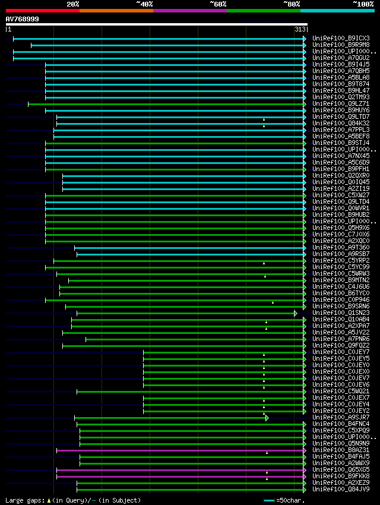380x505 pixels.
Task: Click the UniRef100_B8AZ31 label
Action: pos(341,450)
